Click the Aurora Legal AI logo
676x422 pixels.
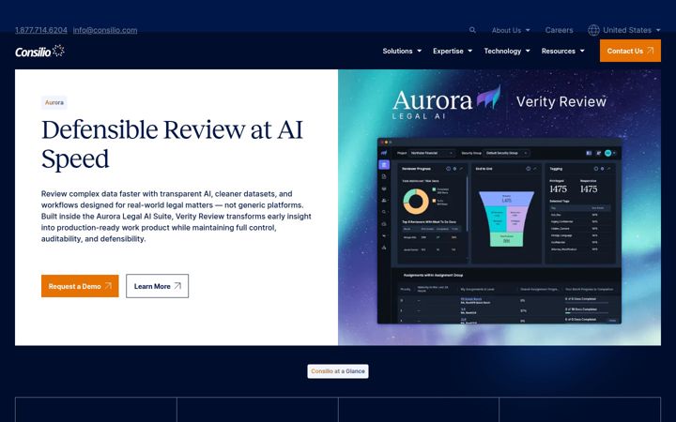click(x=447, y=102)
